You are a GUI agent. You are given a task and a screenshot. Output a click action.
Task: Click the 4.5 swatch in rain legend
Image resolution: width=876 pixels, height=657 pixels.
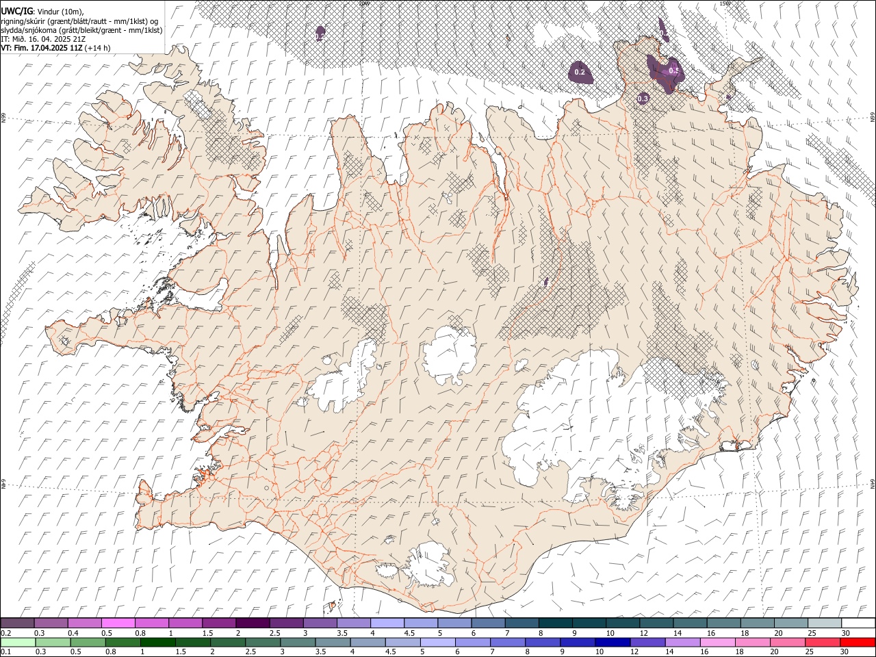(402, 643)
